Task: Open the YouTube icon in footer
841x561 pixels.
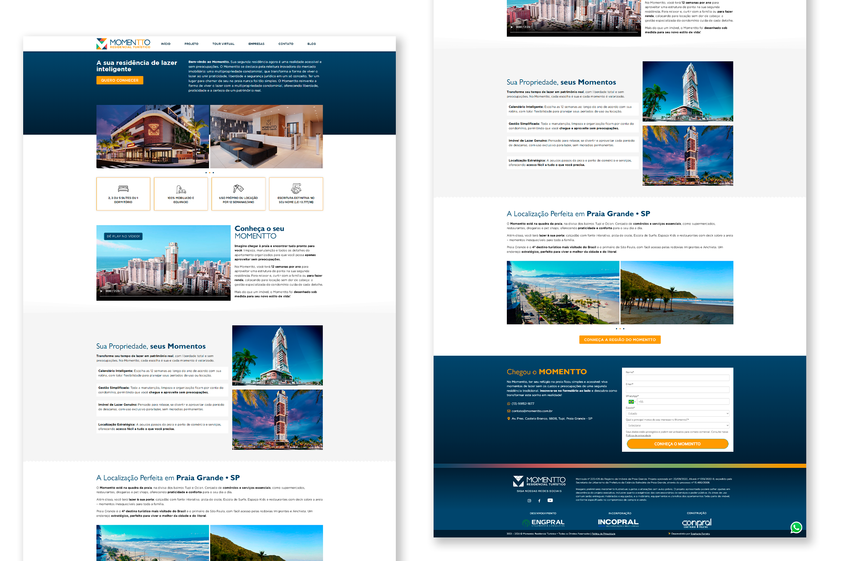Action: click(x=550, y=500)
